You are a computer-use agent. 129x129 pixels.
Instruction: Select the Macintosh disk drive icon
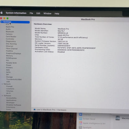pos(118,118)
